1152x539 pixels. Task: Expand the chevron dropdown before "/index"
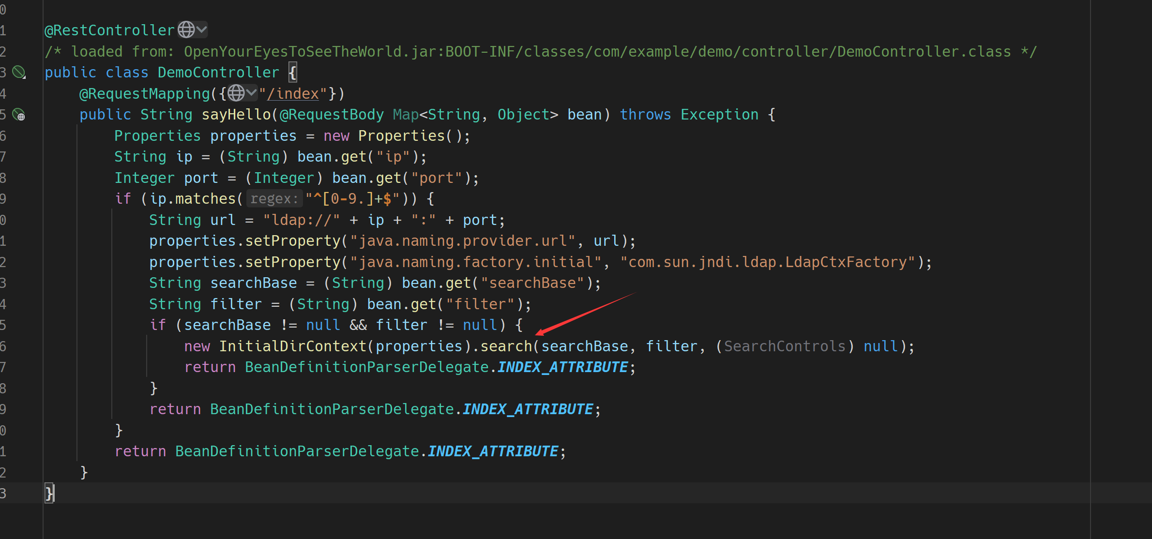(251, 93)
